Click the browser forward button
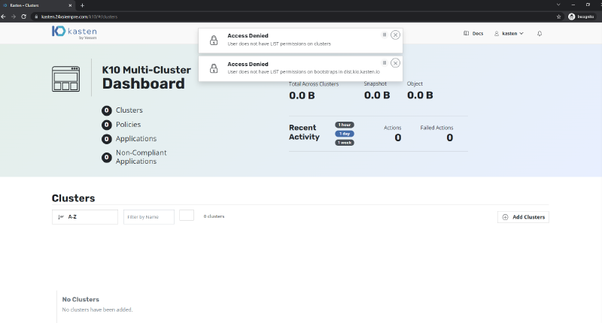Screen dimensions: 602x323 click(x=14, y=17)
